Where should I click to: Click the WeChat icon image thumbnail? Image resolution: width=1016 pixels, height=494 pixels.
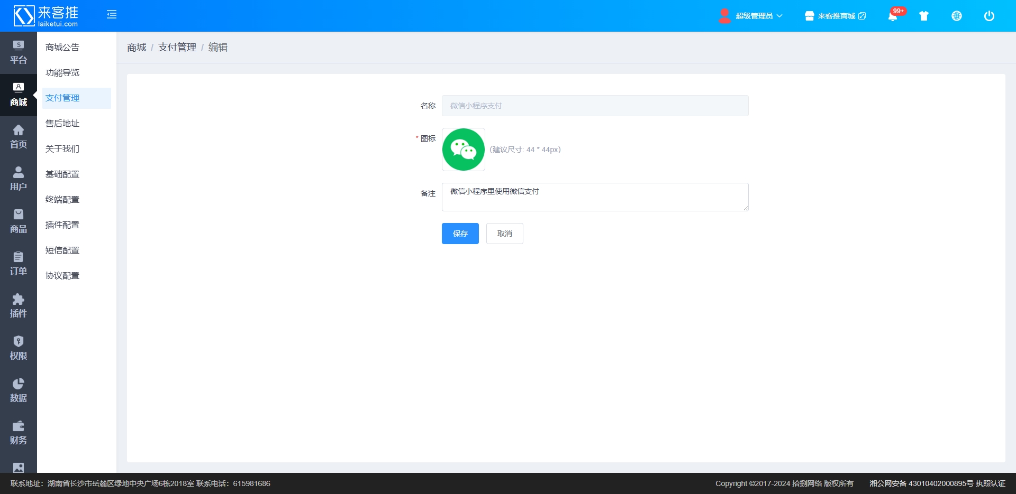(464, 150)
